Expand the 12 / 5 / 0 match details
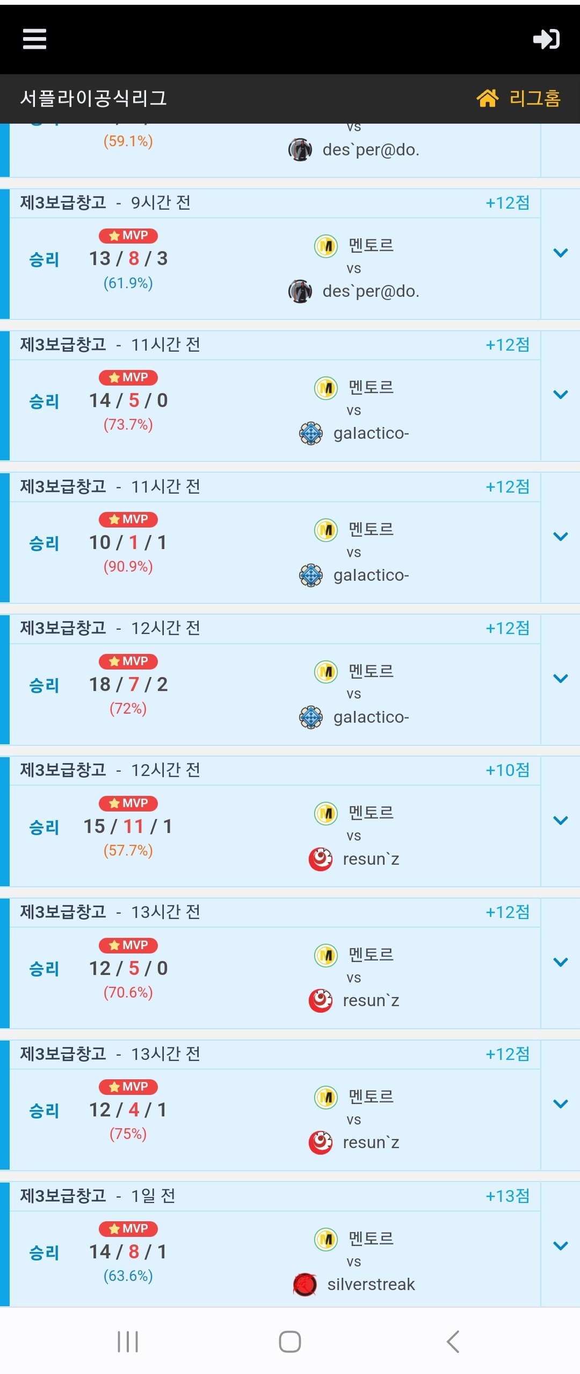Viewport: 580px width, 1374px height. (560, 962)
